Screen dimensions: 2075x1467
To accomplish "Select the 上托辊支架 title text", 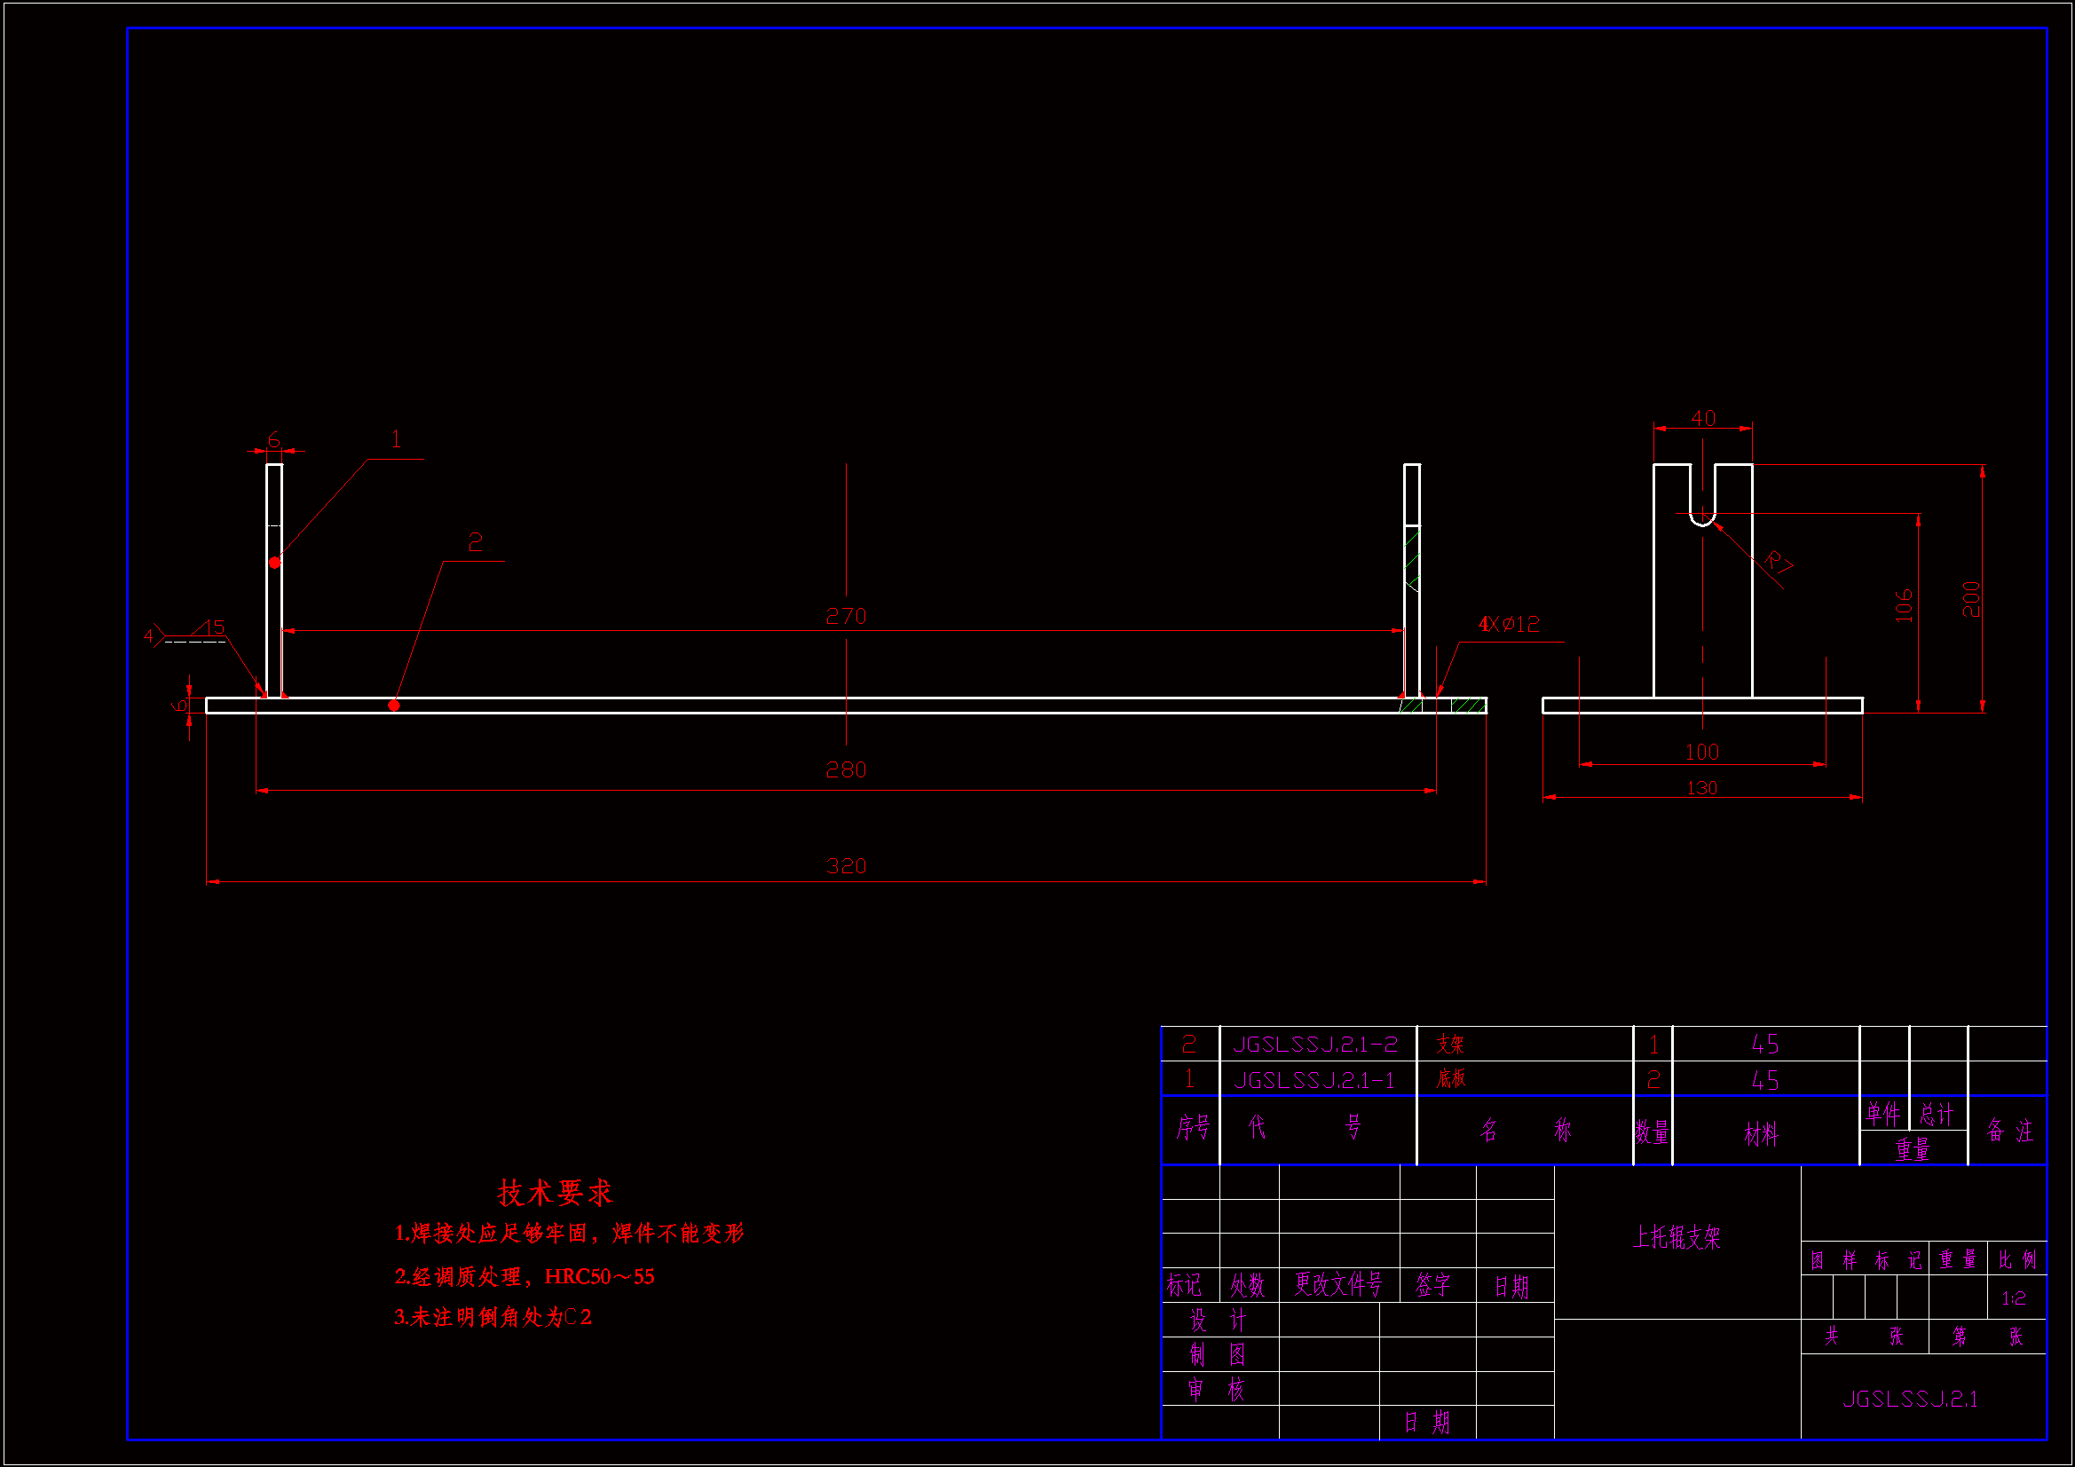I will pyautogui.click(x=1677, y=1237).
